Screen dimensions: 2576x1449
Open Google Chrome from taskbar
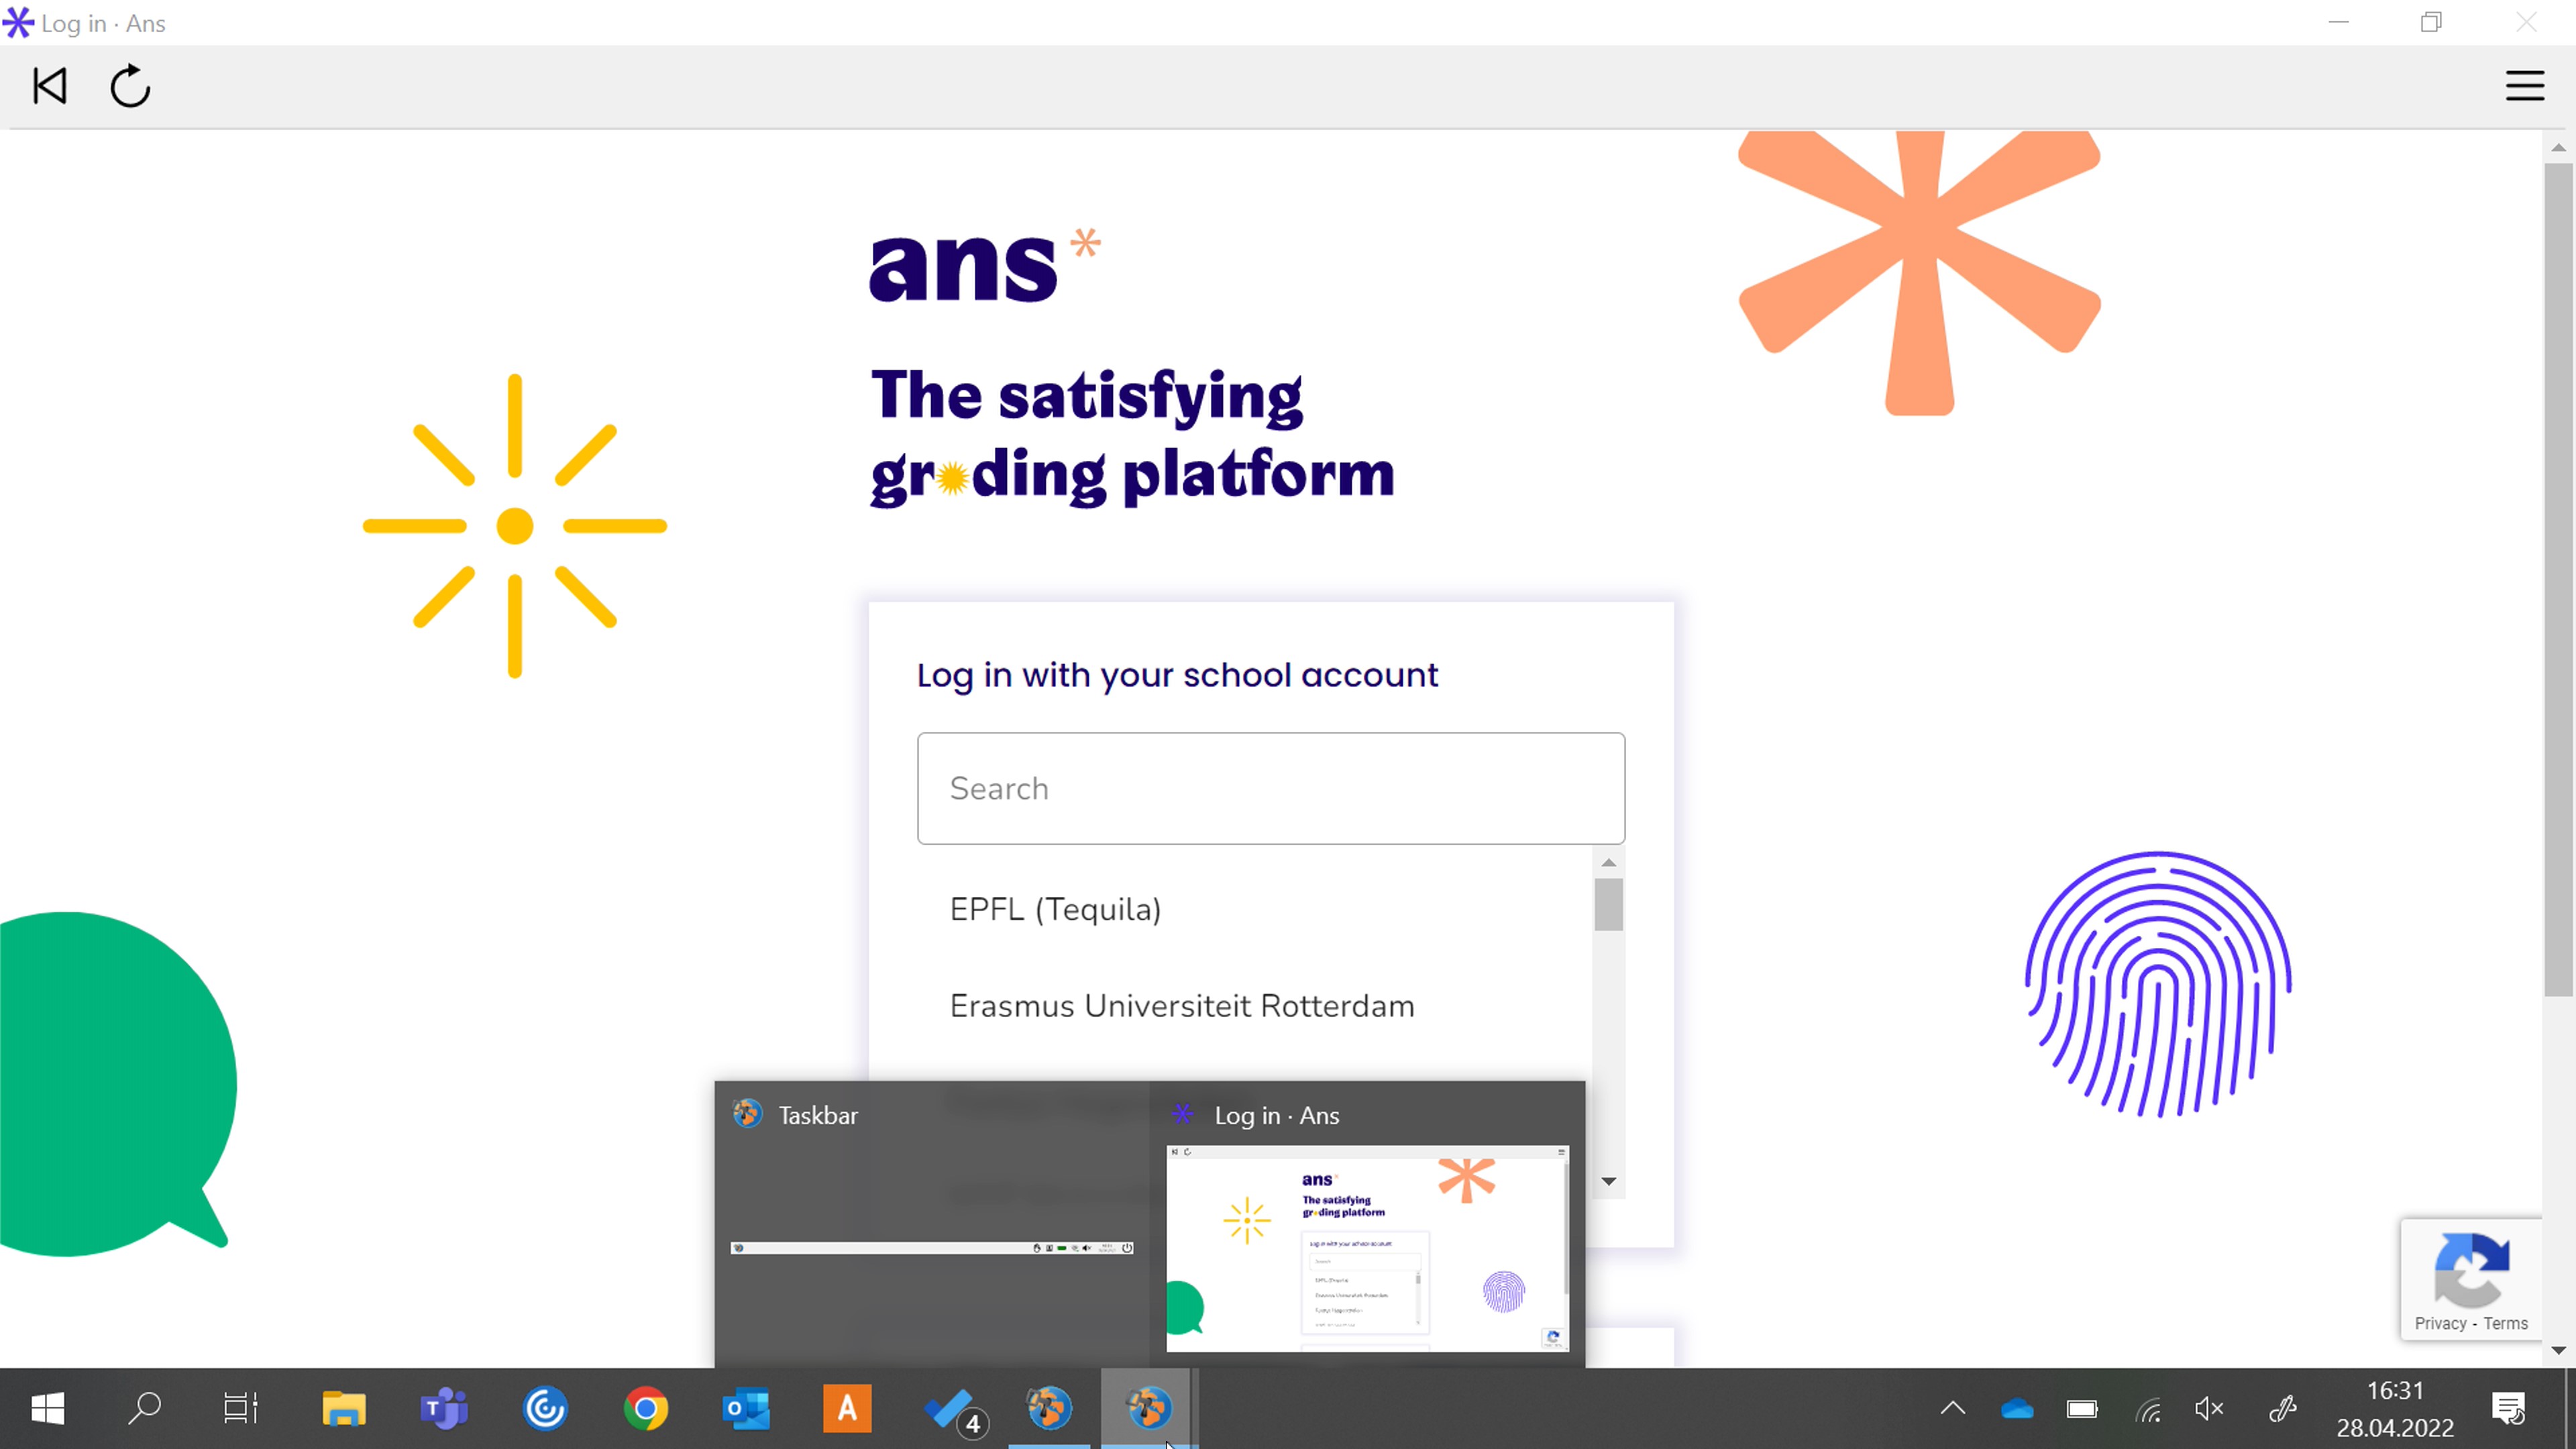pos(646,1409)
